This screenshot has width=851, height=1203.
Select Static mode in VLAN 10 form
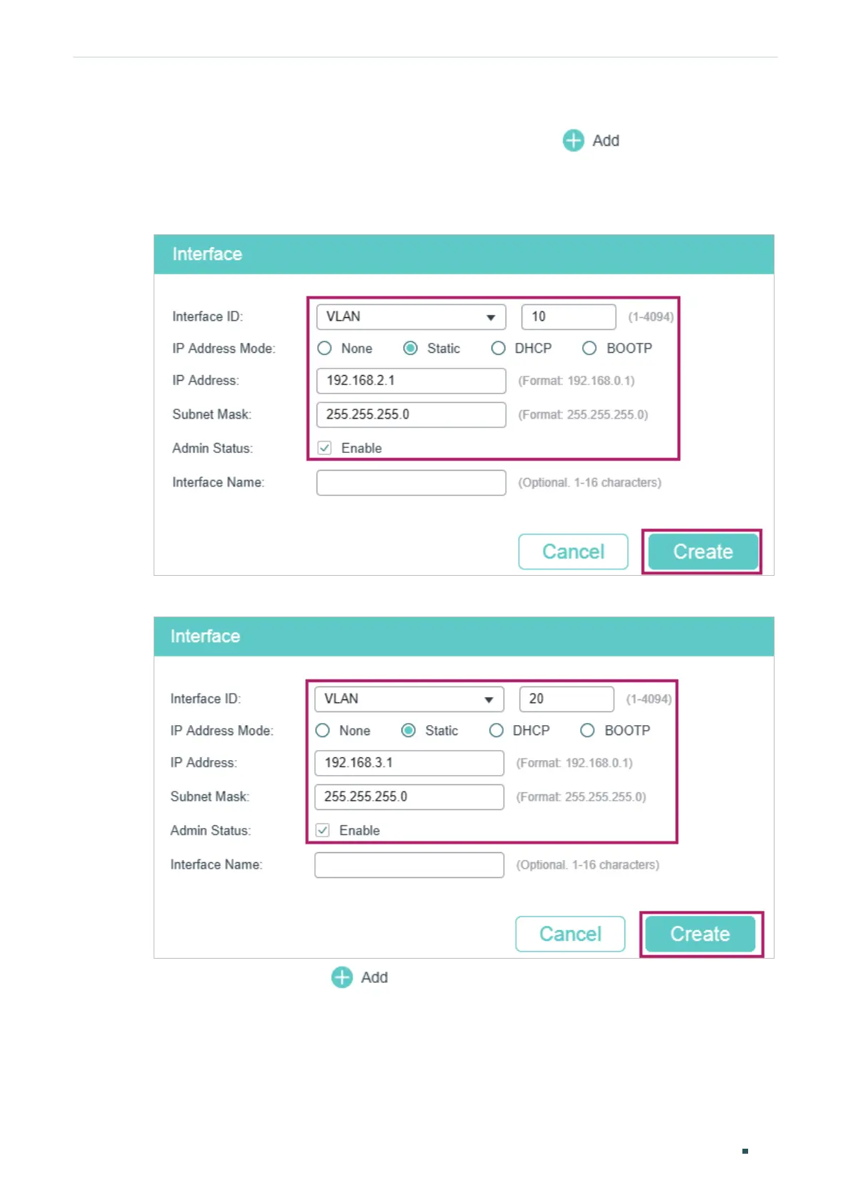[410, 349]
